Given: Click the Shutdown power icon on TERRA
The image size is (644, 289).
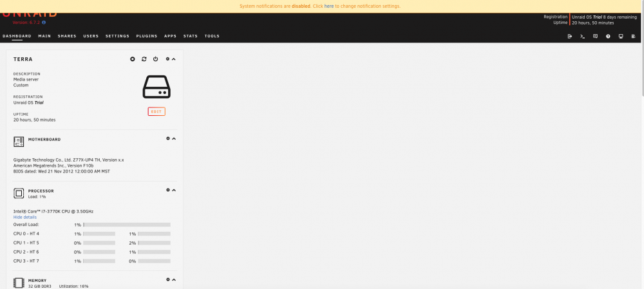Looking at the screenshot, I should click(x=156, y=59).
